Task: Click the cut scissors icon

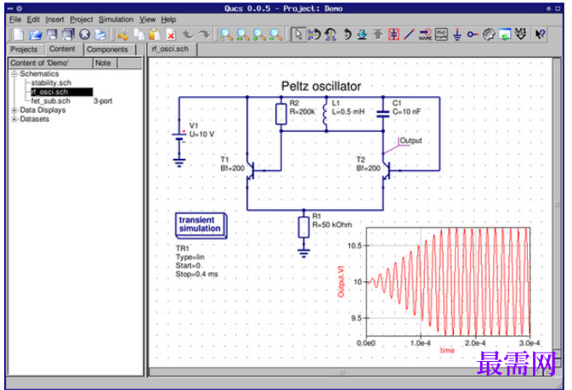Action: coord(123,35)
